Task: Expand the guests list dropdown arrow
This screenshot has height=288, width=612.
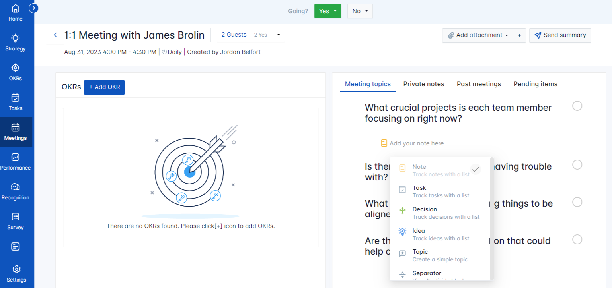Action: [x=279, y=35]
